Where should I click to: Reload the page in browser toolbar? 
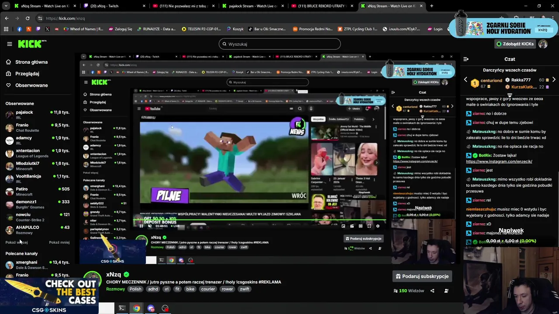coord(28,18)
